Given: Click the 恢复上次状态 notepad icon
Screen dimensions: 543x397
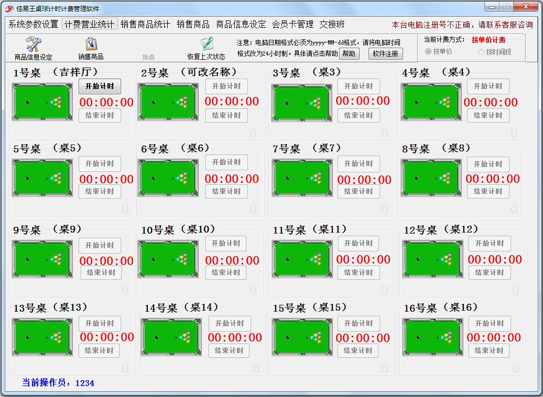Looking at the screenshot, I should 207,45.
